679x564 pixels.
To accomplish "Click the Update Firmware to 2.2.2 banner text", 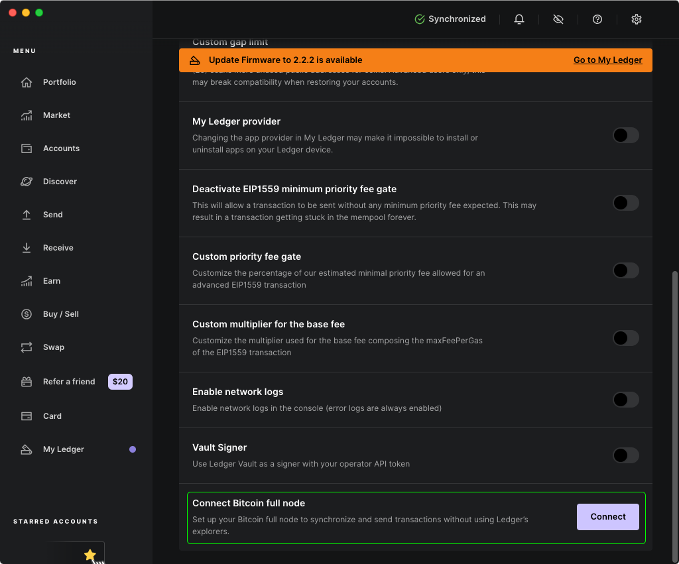I will tap(285, 60).
